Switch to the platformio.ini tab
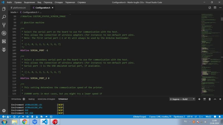This screenshot has width=223, height=125. pyautogui.click(x=18, y=8)
